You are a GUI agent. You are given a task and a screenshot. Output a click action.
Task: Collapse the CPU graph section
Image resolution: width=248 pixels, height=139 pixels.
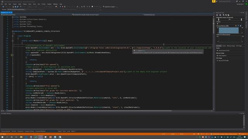point(216,35)
